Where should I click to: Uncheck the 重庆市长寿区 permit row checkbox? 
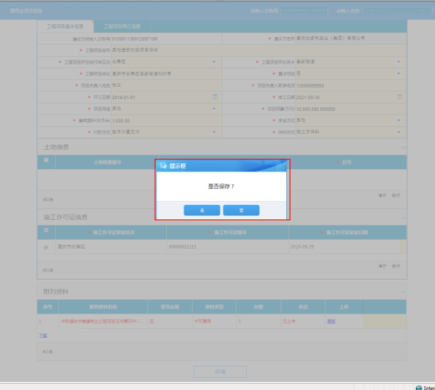(46, 247)
